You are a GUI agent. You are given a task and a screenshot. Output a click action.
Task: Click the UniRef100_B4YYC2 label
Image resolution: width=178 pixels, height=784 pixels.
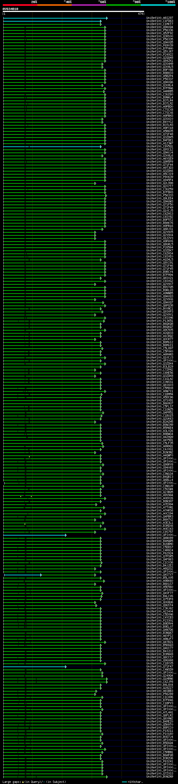(160, 122)
